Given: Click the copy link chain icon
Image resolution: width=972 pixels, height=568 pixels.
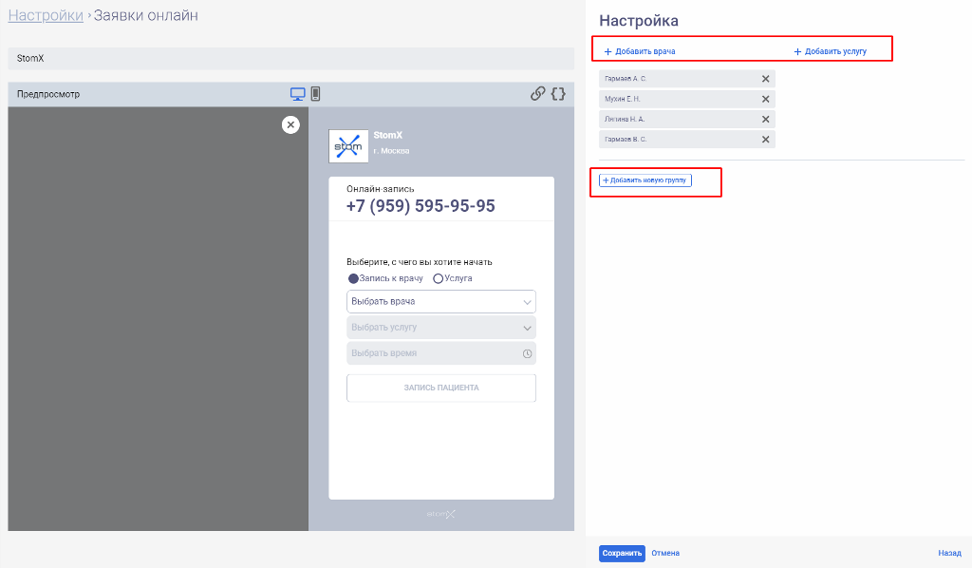Looking at the screenshot, I should (537, 94).
